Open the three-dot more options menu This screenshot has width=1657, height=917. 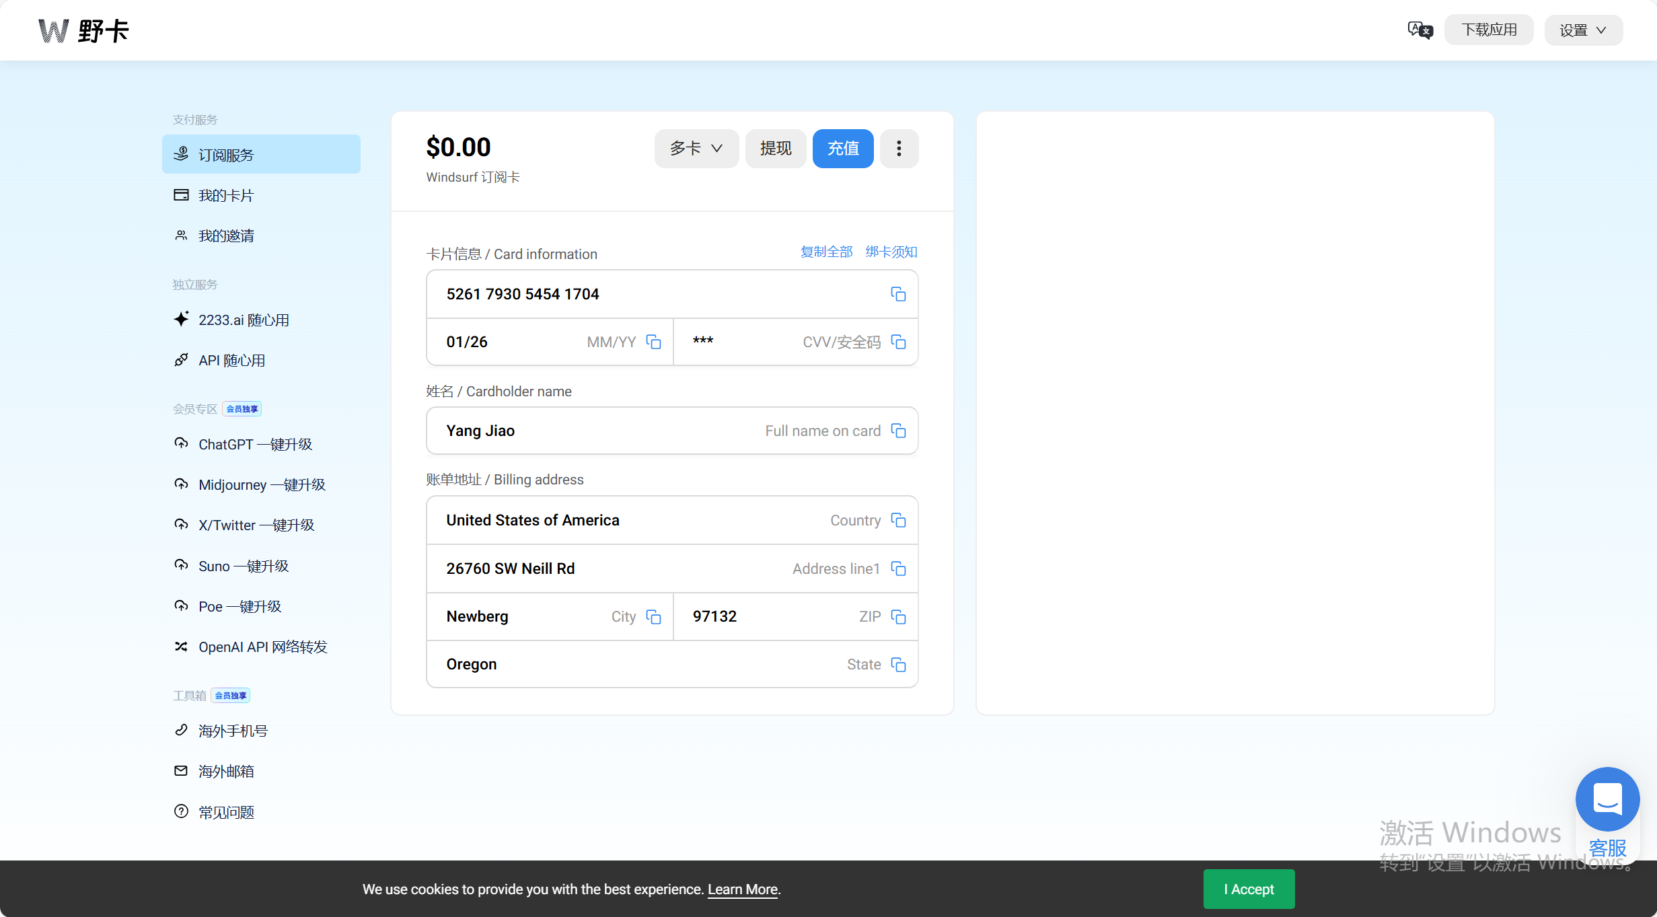pyautogui.click(x=899, y=148)
